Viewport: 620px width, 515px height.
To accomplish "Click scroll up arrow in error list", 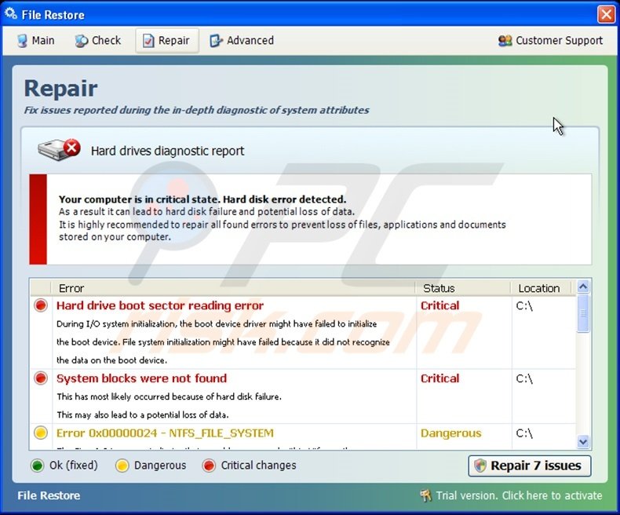I will point(583,286).
